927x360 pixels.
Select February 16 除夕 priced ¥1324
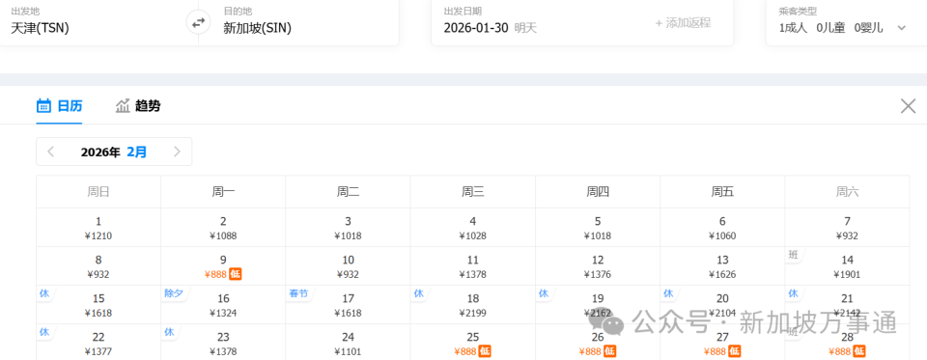click(x=223, y=305)
